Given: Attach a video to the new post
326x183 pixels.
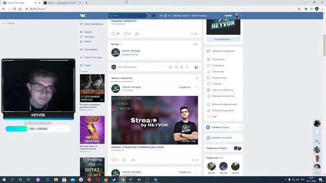Looking at the screenshot, I should [176, 67].
